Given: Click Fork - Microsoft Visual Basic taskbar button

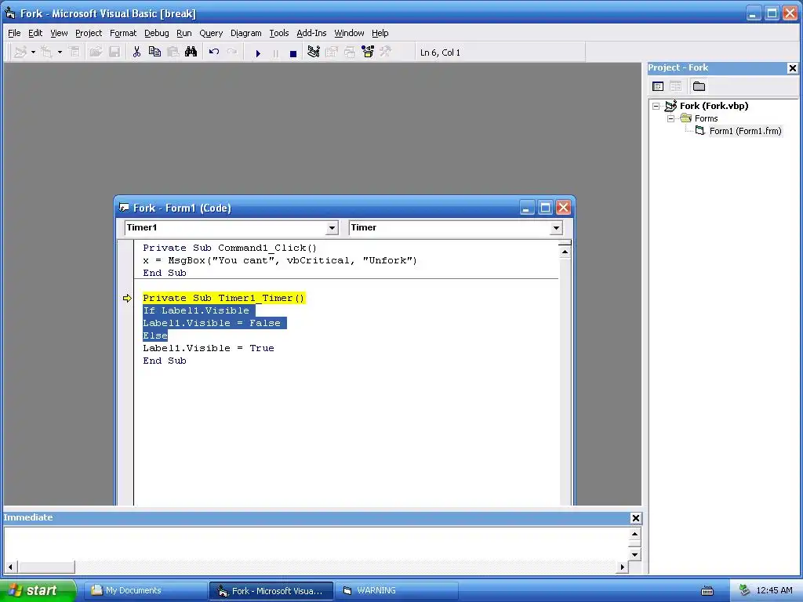Looking at the screenshot, I should click(271, 591).
